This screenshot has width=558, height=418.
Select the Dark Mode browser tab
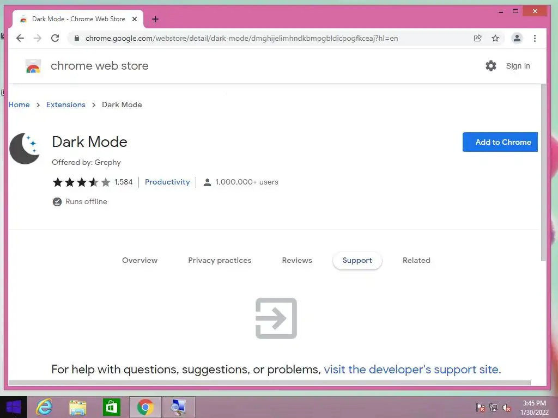(78, 19)
